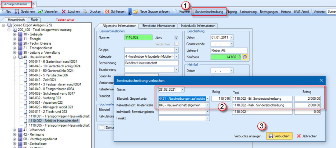Screen dimensions: 336x148
Task: Click the Neu toolbar button
Action: 6,12
